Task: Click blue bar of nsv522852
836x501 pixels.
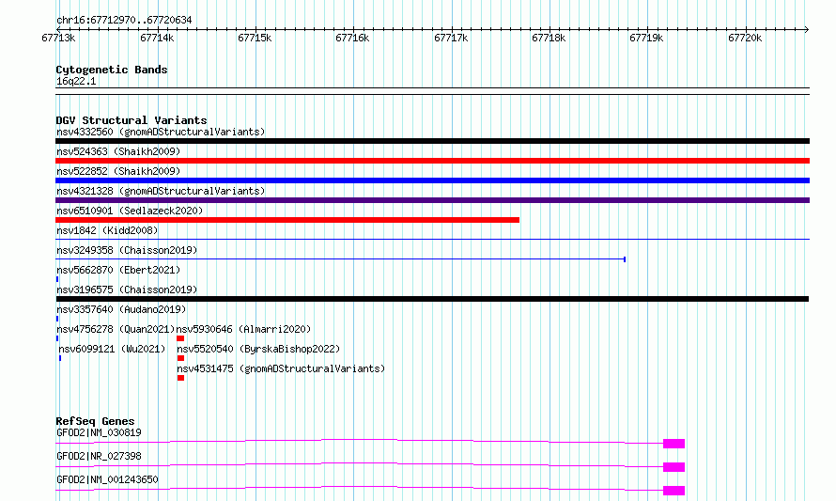Action: [x=432, y=180]
